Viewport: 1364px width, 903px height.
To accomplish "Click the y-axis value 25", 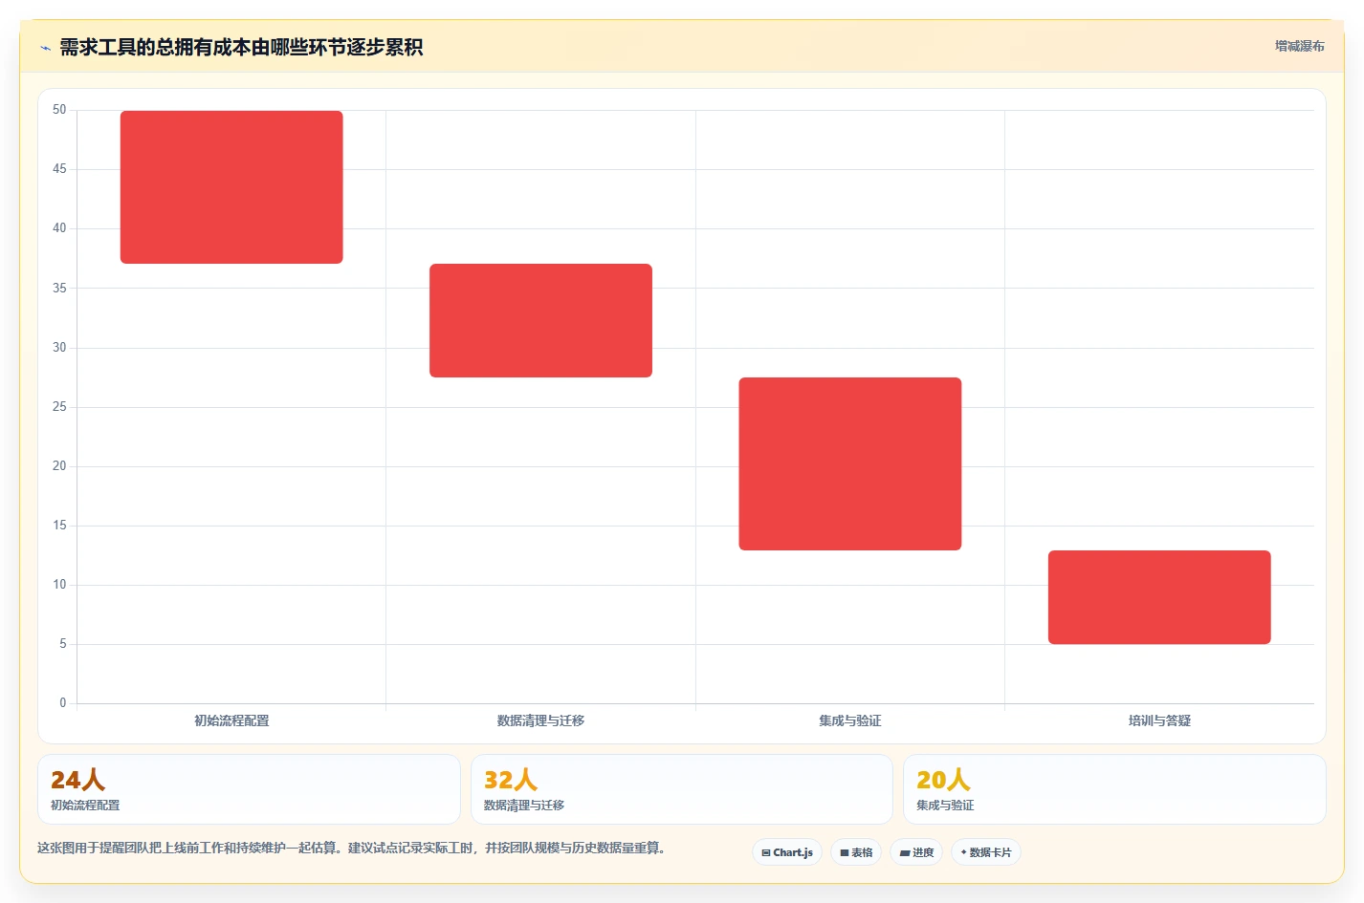I will point(59,407).
